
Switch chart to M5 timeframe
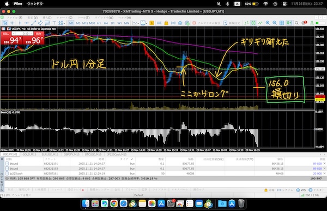78,23
